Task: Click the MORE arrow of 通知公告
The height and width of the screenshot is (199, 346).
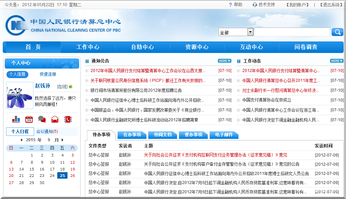Action: coord(225,60)
